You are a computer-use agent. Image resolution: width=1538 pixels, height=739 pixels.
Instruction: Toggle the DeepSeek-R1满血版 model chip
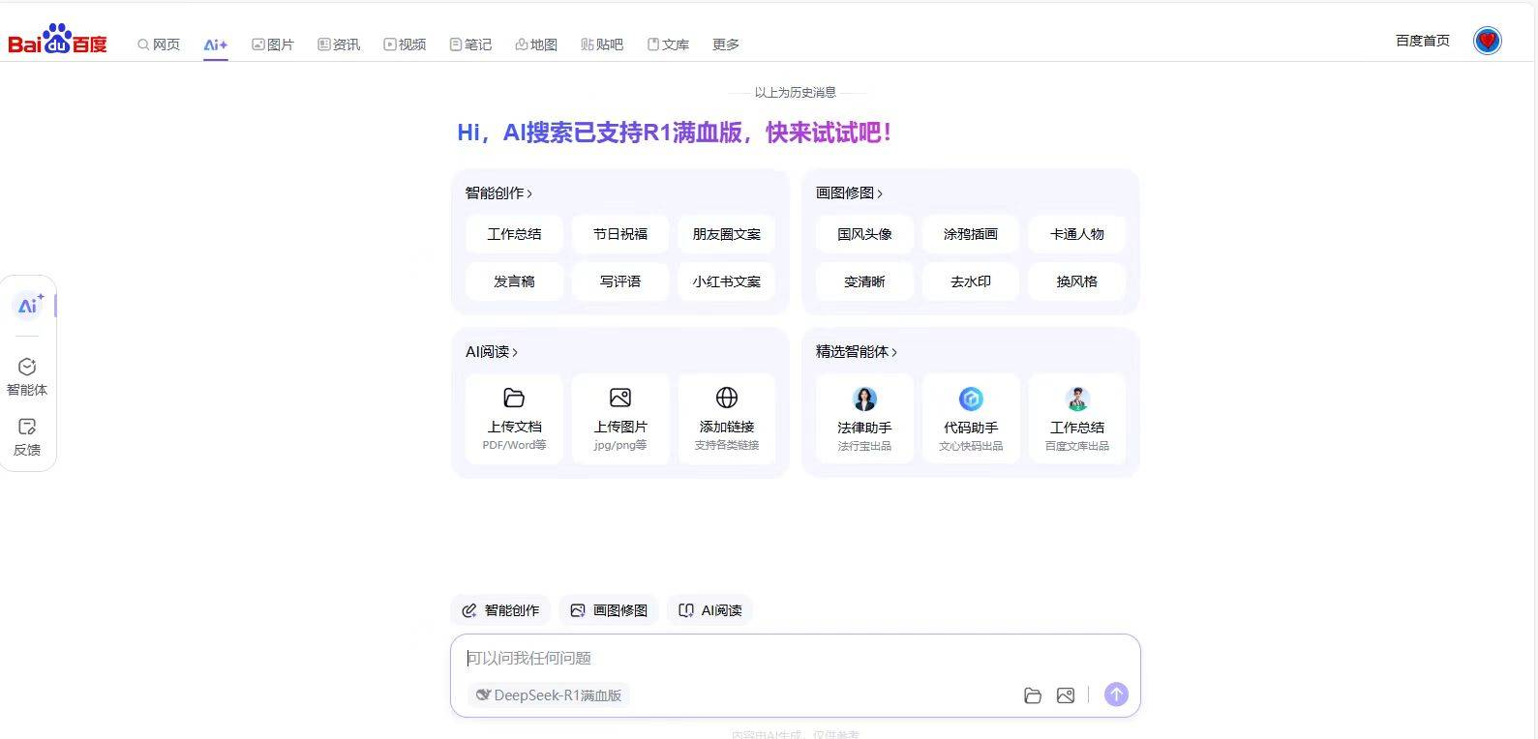(549, 695)
